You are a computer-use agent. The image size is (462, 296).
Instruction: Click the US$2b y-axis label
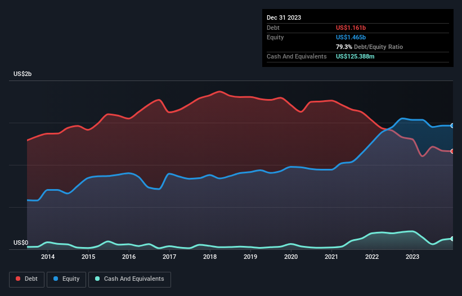point(23,74)
